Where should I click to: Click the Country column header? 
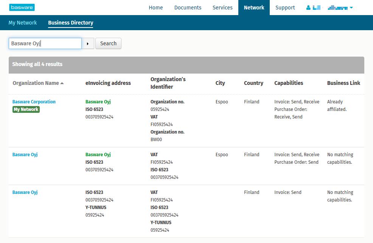click(253, 83)
